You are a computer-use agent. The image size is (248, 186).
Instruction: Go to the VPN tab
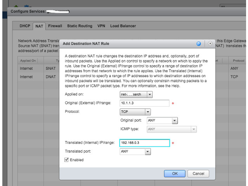(101, 26)
